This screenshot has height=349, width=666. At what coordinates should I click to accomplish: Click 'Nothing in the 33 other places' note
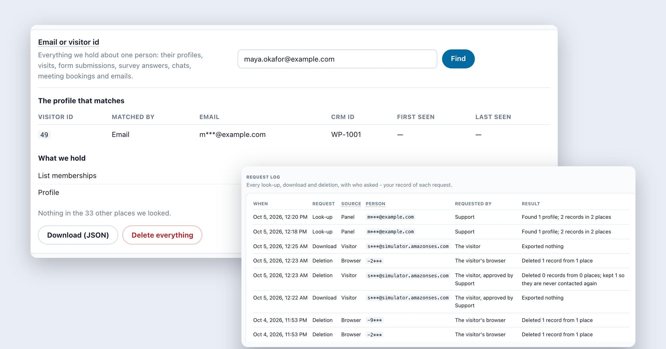click(x=104, y=213)
